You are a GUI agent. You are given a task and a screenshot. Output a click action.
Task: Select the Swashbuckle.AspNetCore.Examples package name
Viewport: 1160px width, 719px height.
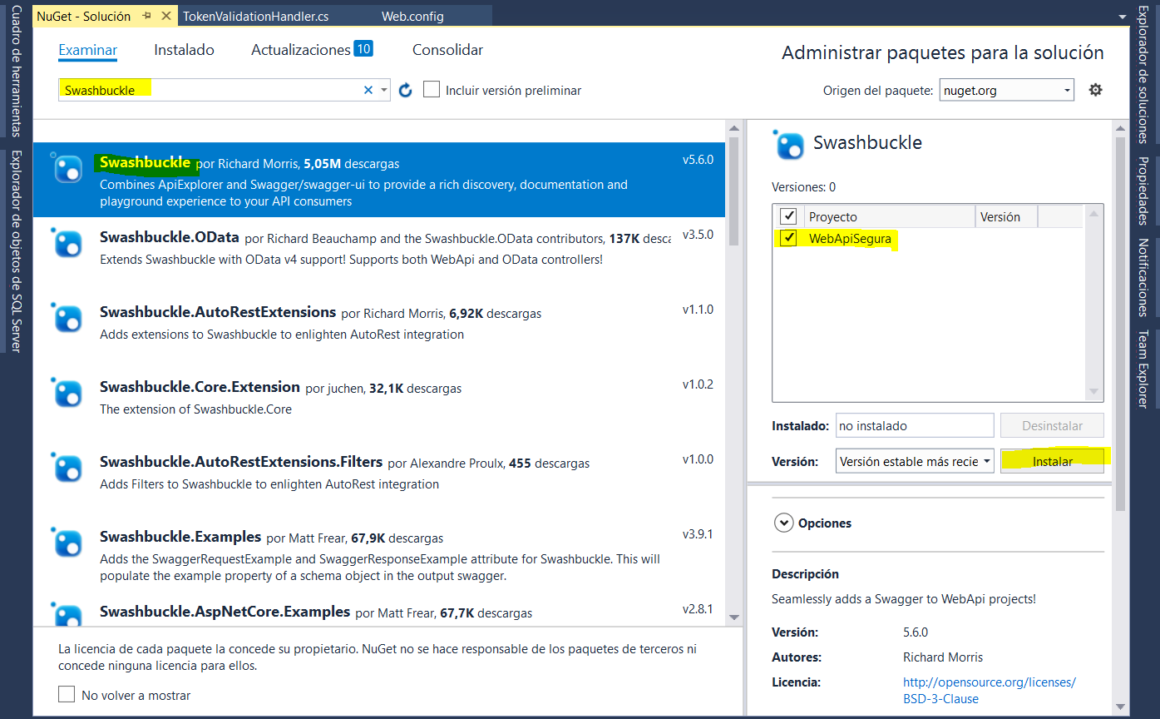pos(225,612)
